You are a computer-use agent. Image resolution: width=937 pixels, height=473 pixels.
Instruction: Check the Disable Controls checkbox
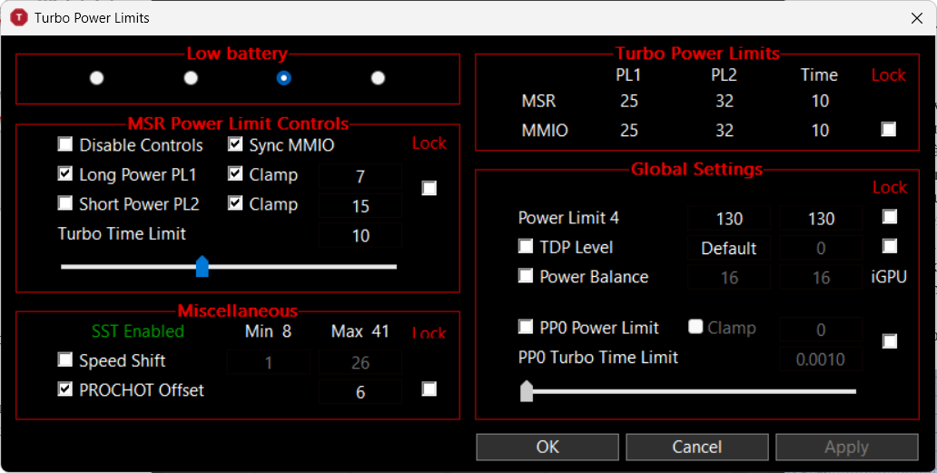tap(65, 144)
